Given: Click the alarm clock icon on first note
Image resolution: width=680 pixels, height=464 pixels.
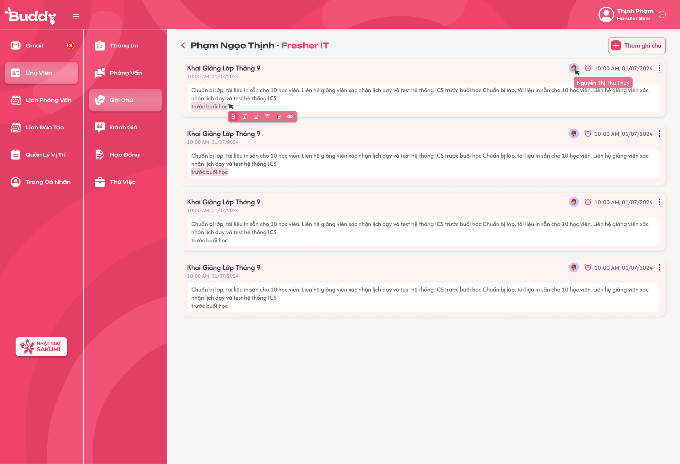Looking at the screenshot, I should [x=588, y=68].
